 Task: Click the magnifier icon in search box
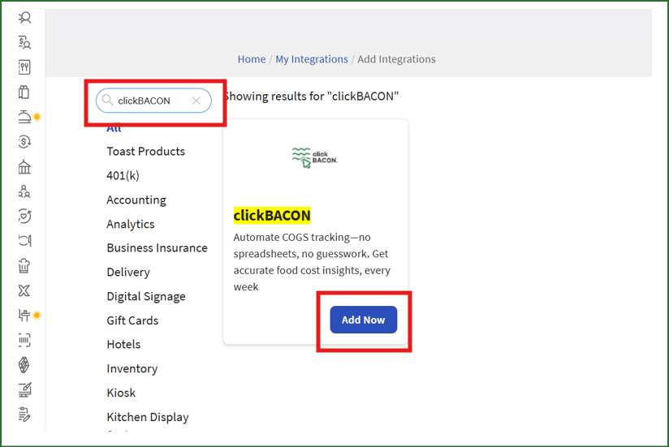pos(107,100)
